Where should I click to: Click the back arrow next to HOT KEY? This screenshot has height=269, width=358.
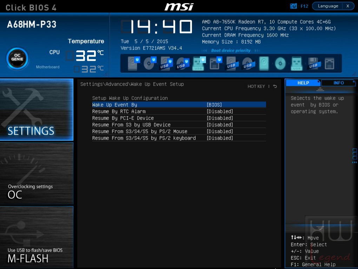pyautogui.click(x=275, y=86)
